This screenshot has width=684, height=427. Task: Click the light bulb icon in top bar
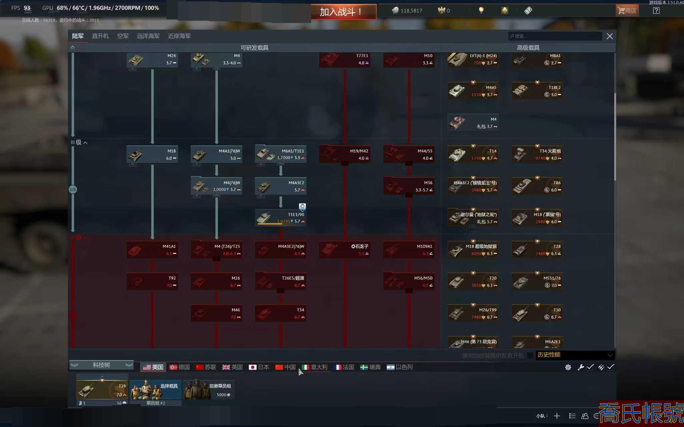(481, 10)
